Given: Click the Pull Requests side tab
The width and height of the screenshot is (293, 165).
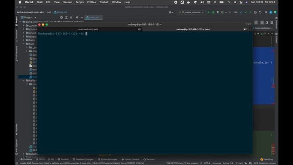Looking at the screenshot, I should click(16, 54).
